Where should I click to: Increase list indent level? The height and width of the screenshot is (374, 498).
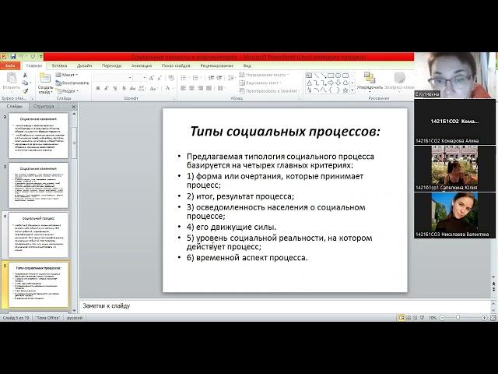pyautogui.click(x=219, y=78)
